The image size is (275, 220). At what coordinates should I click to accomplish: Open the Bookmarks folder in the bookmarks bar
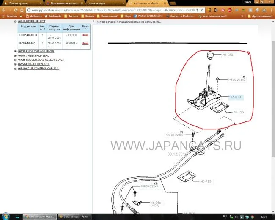(53, 16)
